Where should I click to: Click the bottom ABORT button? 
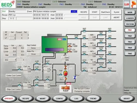coord(127,99)
